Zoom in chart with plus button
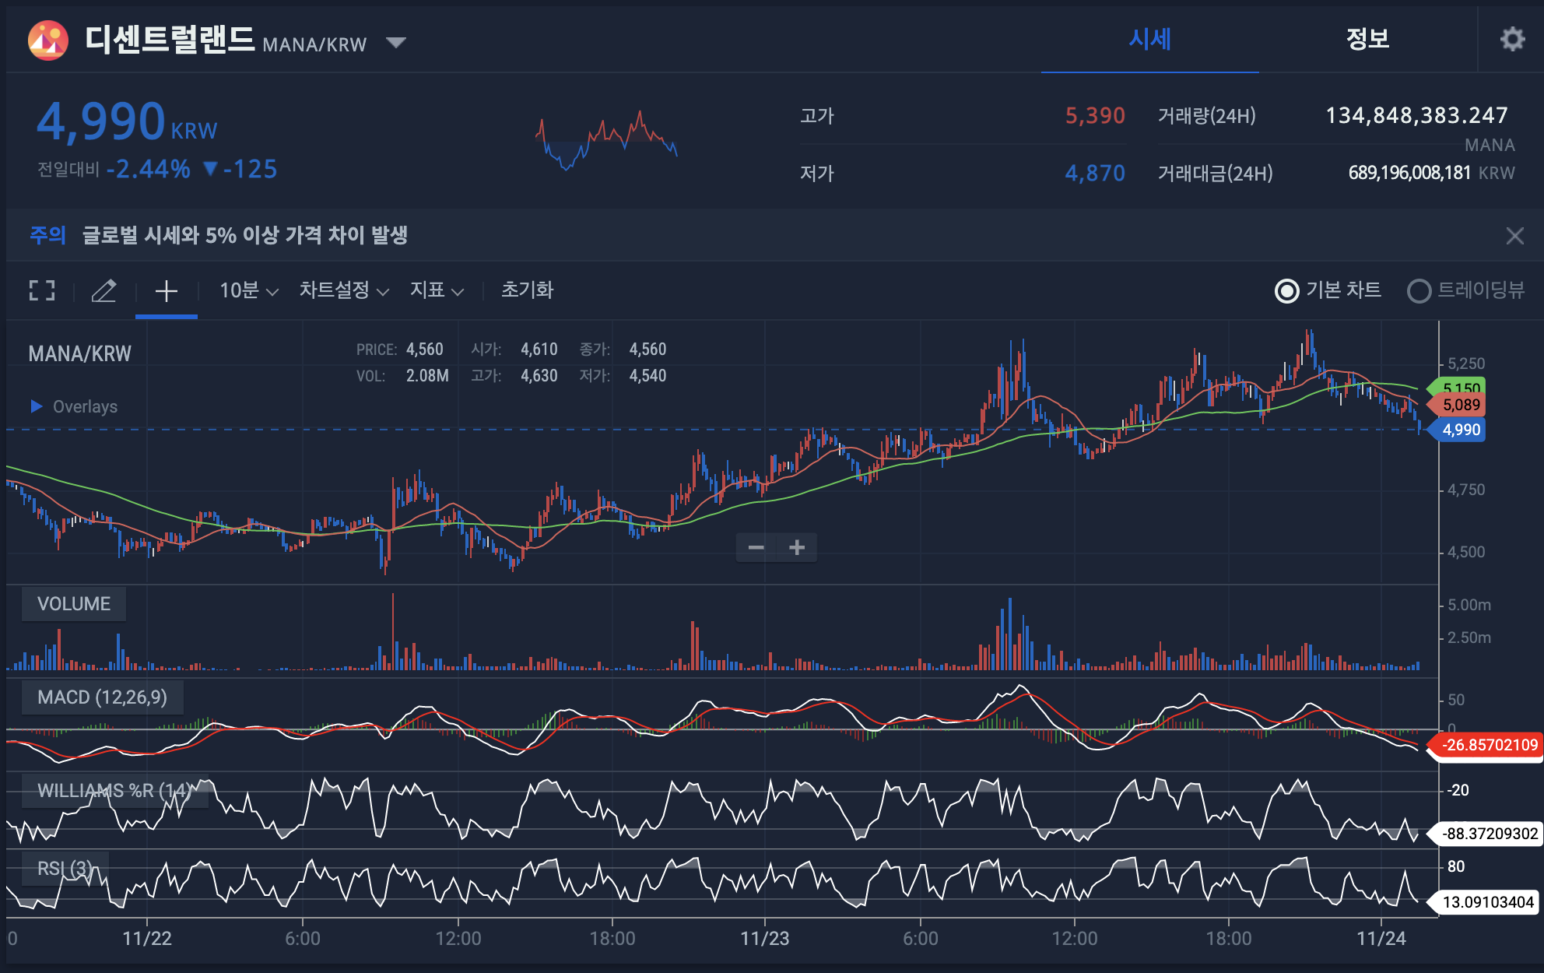The height and width of the screenshot is (973, 1544). [x=796, y=547]
